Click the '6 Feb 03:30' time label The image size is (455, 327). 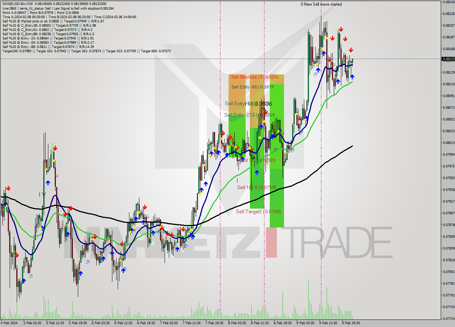point(101,323)
